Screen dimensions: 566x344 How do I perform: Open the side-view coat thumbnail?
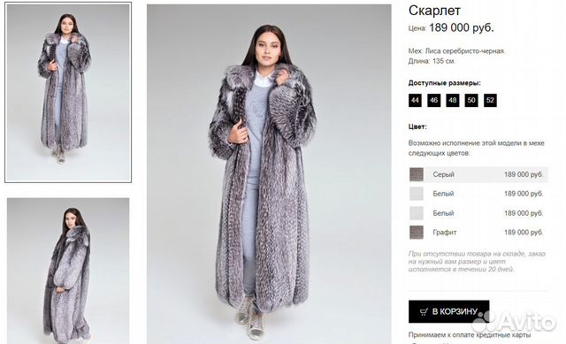tap(68, 271)
